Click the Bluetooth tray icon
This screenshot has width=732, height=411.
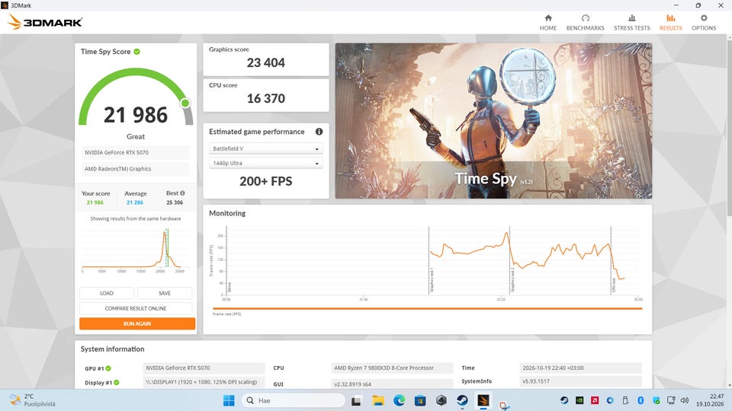click(641, 400)
